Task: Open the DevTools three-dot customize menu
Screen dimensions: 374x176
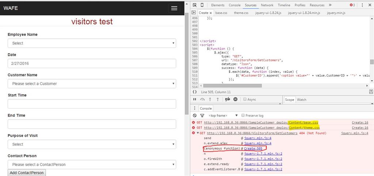Action: [362, 5]
